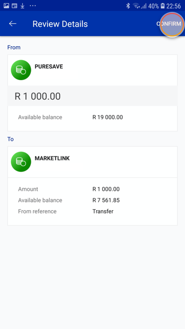Tap the available balance R 7 561.85

click(x=106, y=200)
